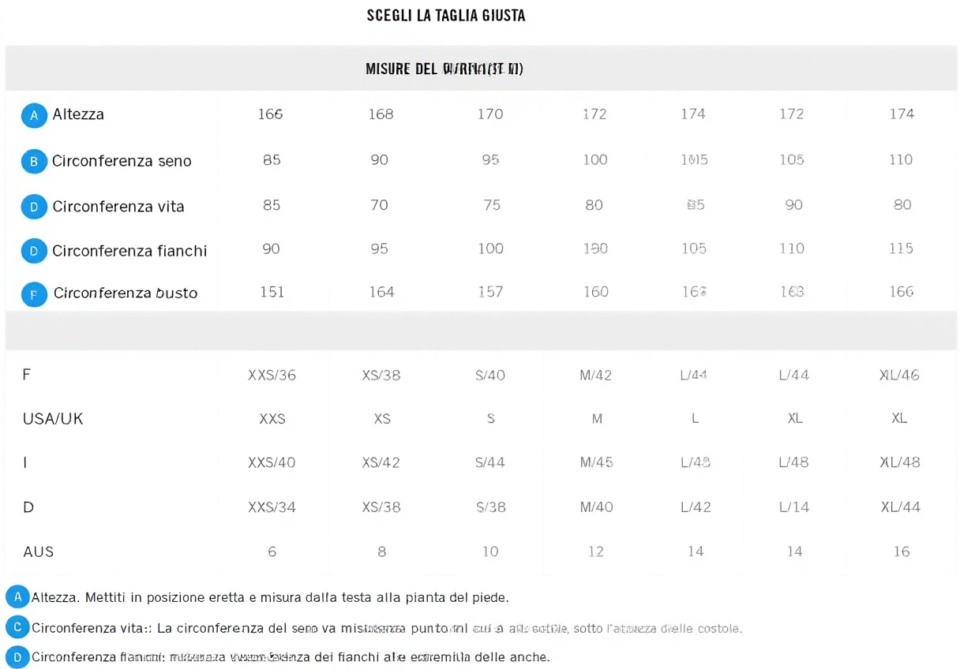Select the L/14 size cell
The width and height of the screenshot is (960, 669).
pyautogui.click(x=793, y=507)
